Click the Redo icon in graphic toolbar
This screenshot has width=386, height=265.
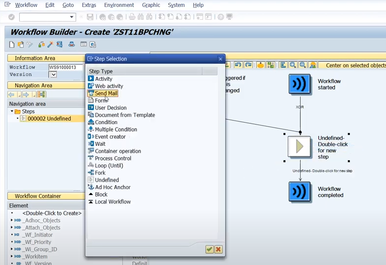point(248,65)
